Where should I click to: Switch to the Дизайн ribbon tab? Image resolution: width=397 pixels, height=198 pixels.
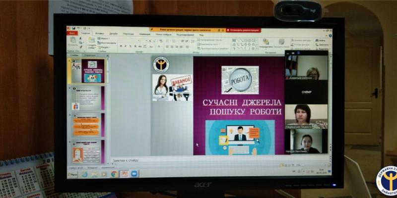pyautogui.click(x=114, y=34)
